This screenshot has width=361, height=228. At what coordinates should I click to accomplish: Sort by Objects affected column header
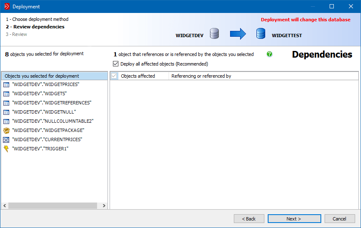138,76
